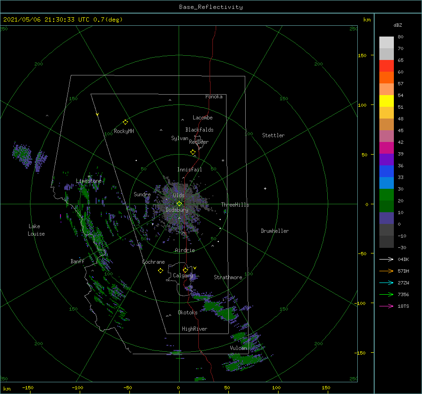422x394 pixels.
Task: Click the Base_Reflectivity title
Action: (211, 7)
